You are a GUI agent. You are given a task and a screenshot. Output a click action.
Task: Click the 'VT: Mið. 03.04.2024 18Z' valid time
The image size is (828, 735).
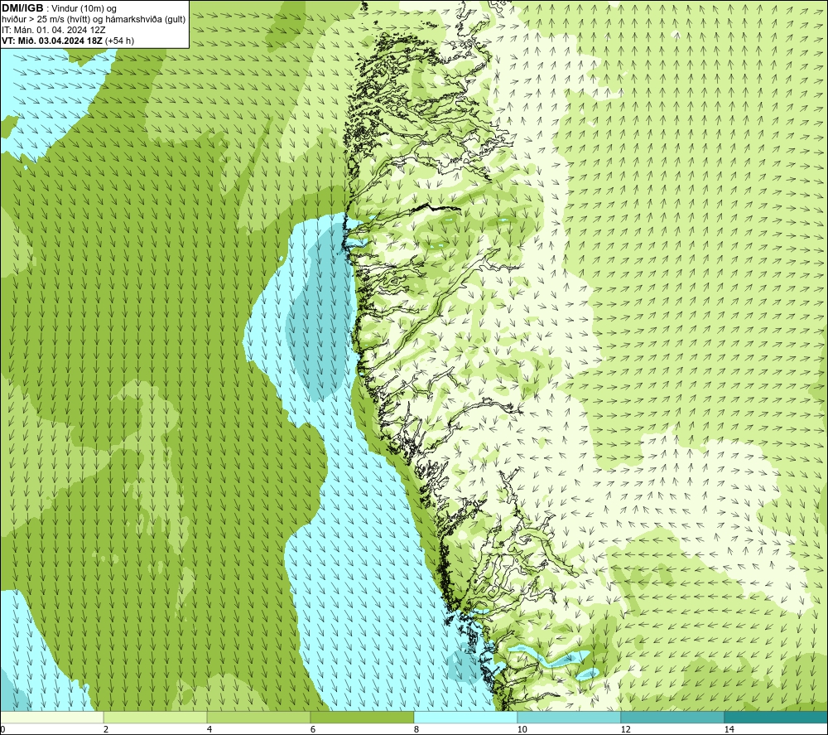pos(52,41)
